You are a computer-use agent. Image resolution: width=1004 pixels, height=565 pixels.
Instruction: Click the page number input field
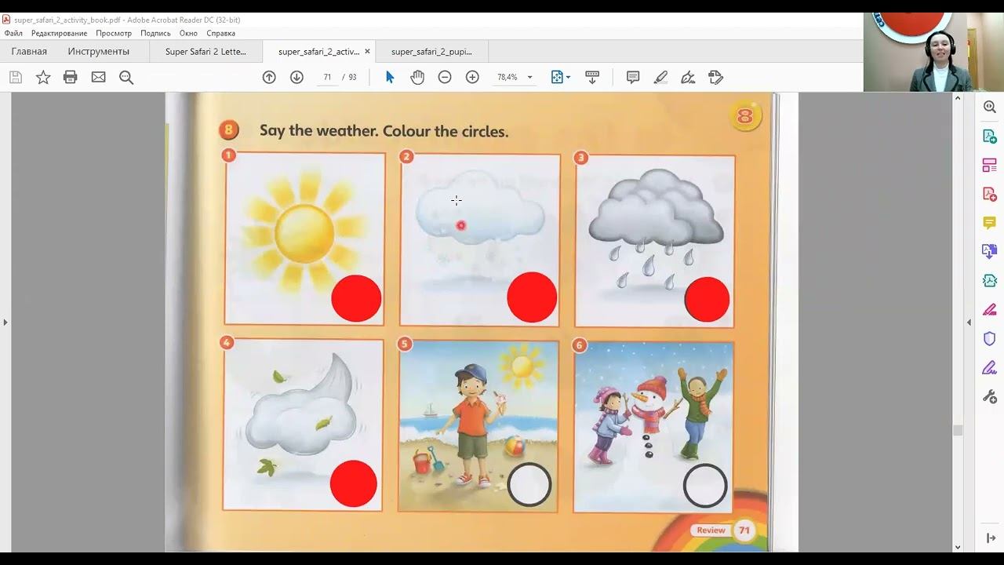(x=327, y=77)
